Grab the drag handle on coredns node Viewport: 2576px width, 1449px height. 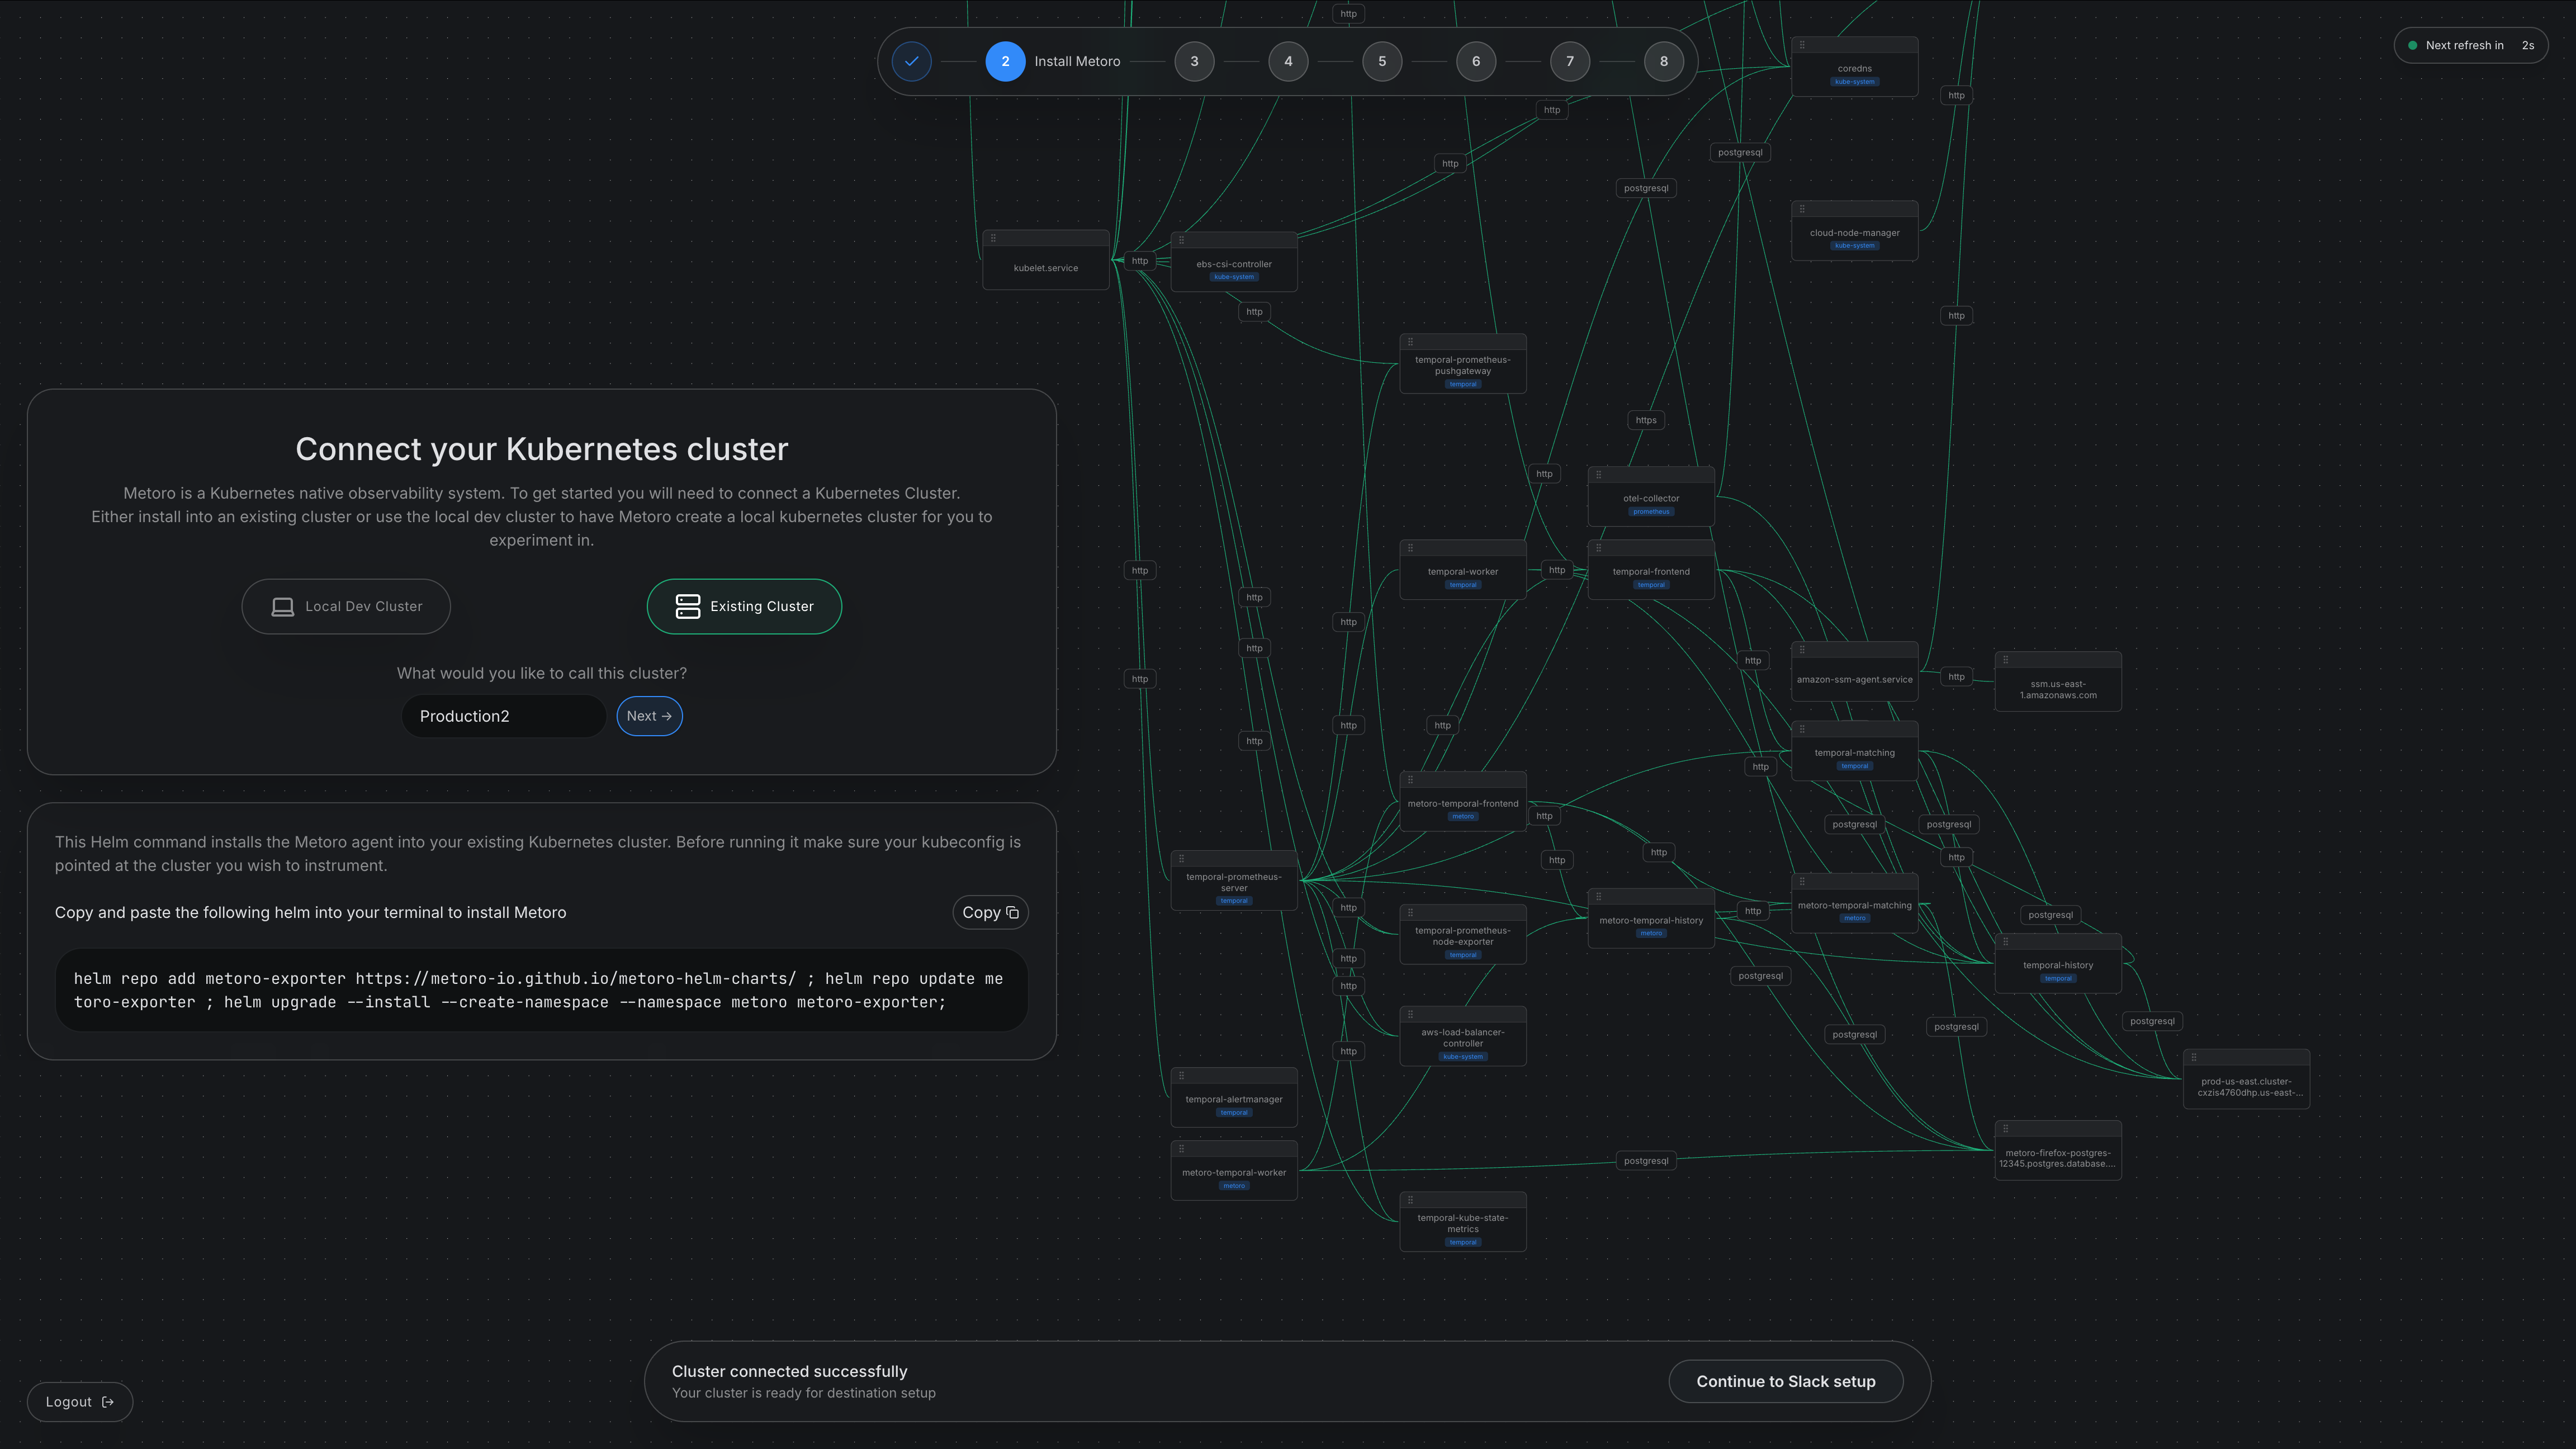(x=1802, y=45)
